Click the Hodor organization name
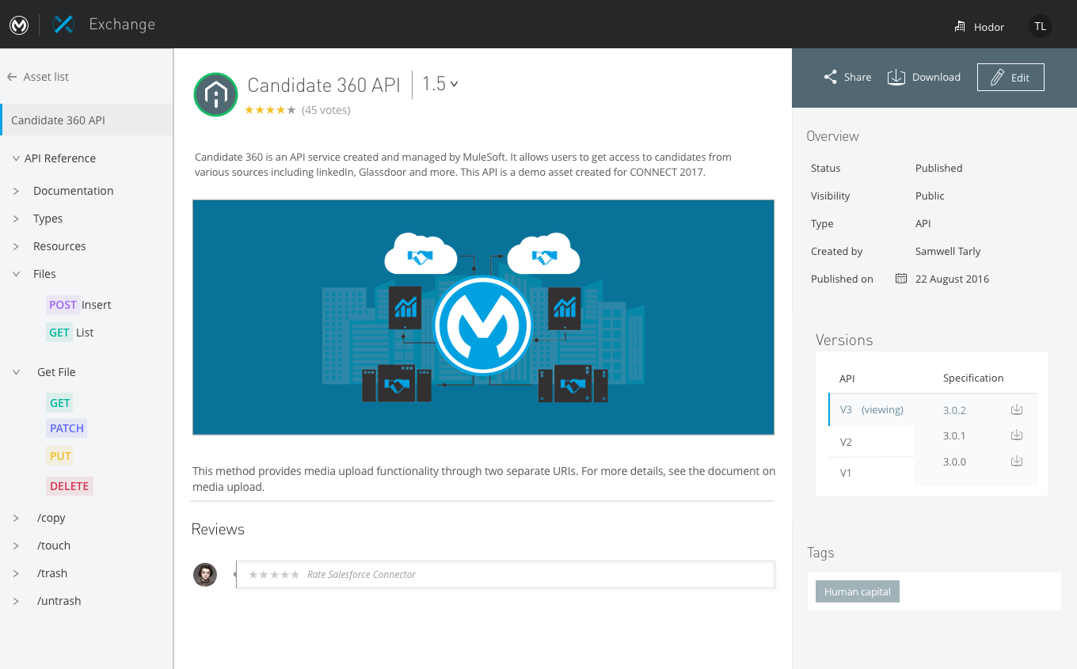1077x669 pixels. point(989,27)
